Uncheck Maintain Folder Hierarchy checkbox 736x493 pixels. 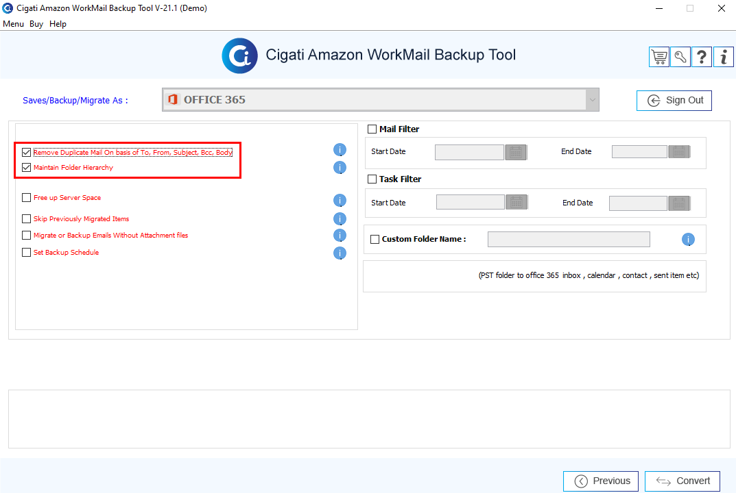(x=26, y=167)
